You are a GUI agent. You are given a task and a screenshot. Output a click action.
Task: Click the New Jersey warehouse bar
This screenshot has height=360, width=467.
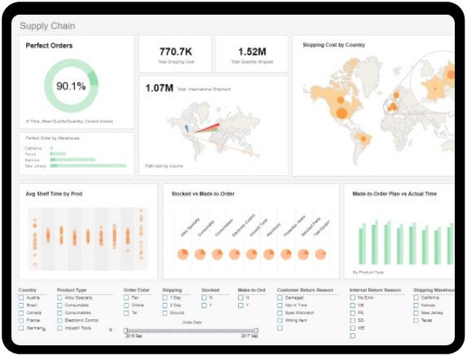coord(88,165)
